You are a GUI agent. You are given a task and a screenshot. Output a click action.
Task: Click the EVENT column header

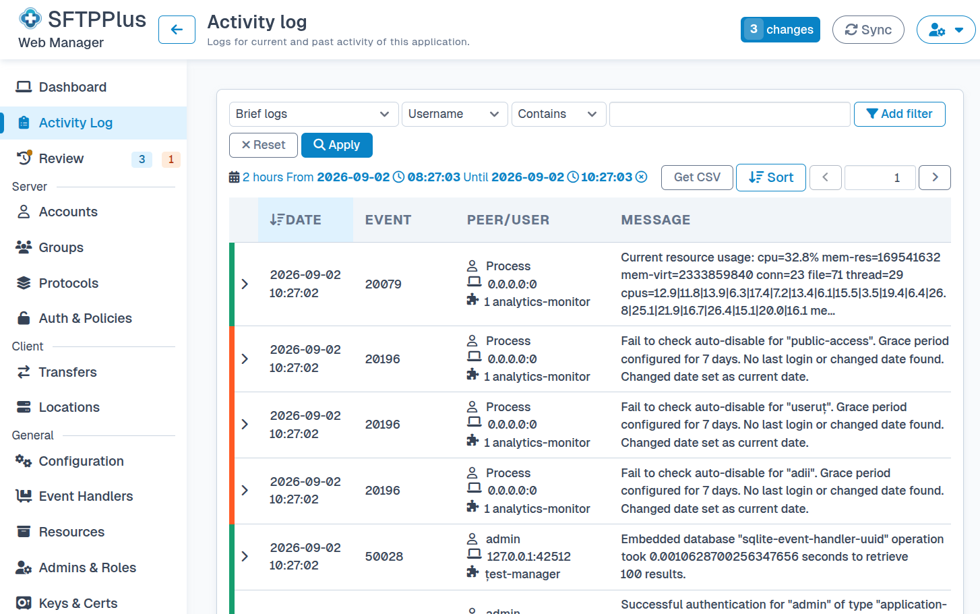click(x=388, y=220)
